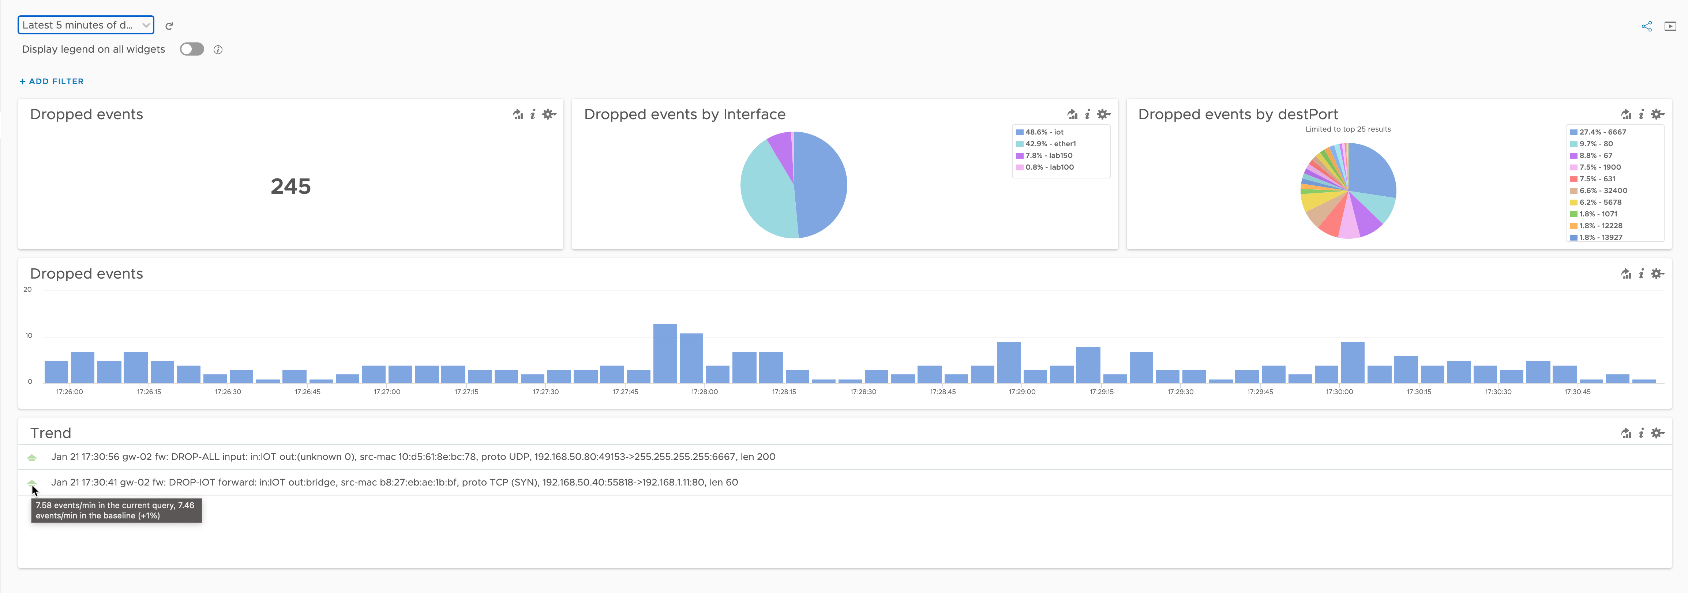
Task: Click the '8.8% - 67' legend entry
Action: point(1591,156)
